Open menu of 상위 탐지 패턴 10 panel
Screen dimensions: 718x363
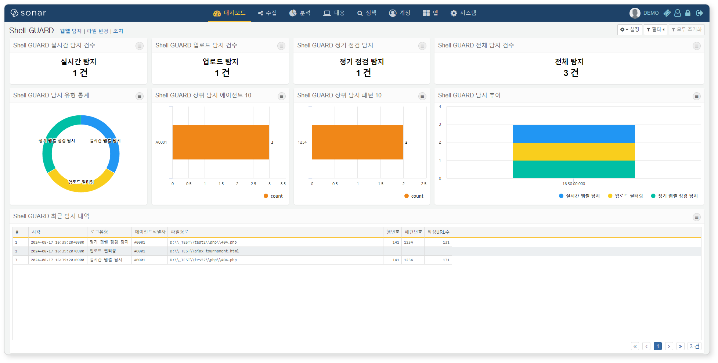(422, 96)
